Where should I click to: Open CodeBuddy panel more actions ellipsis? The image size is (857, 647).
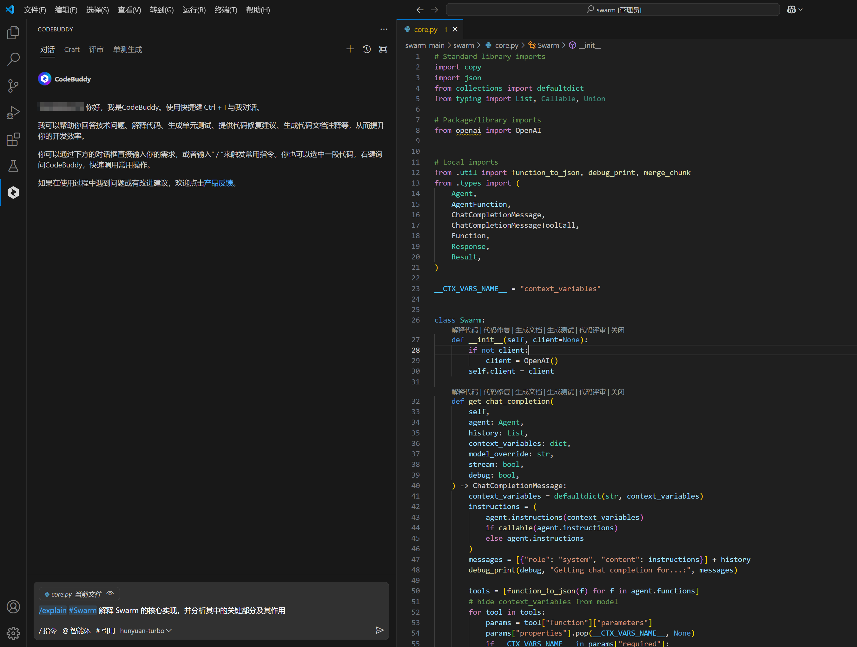point(384,29)
